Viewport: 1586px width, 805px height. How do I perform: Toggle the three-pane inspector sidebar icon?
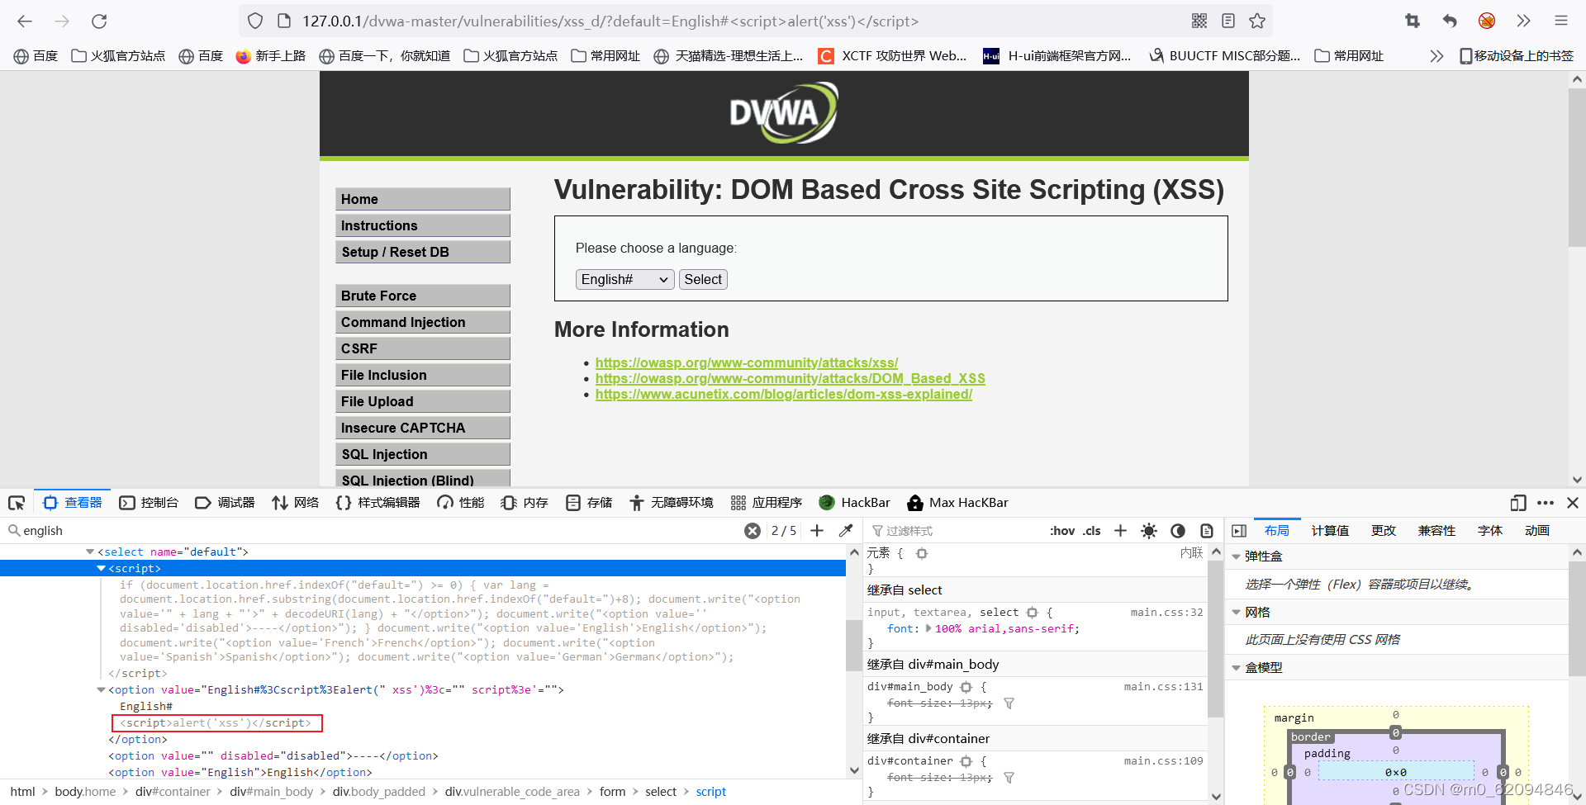tap(1239, 531)
